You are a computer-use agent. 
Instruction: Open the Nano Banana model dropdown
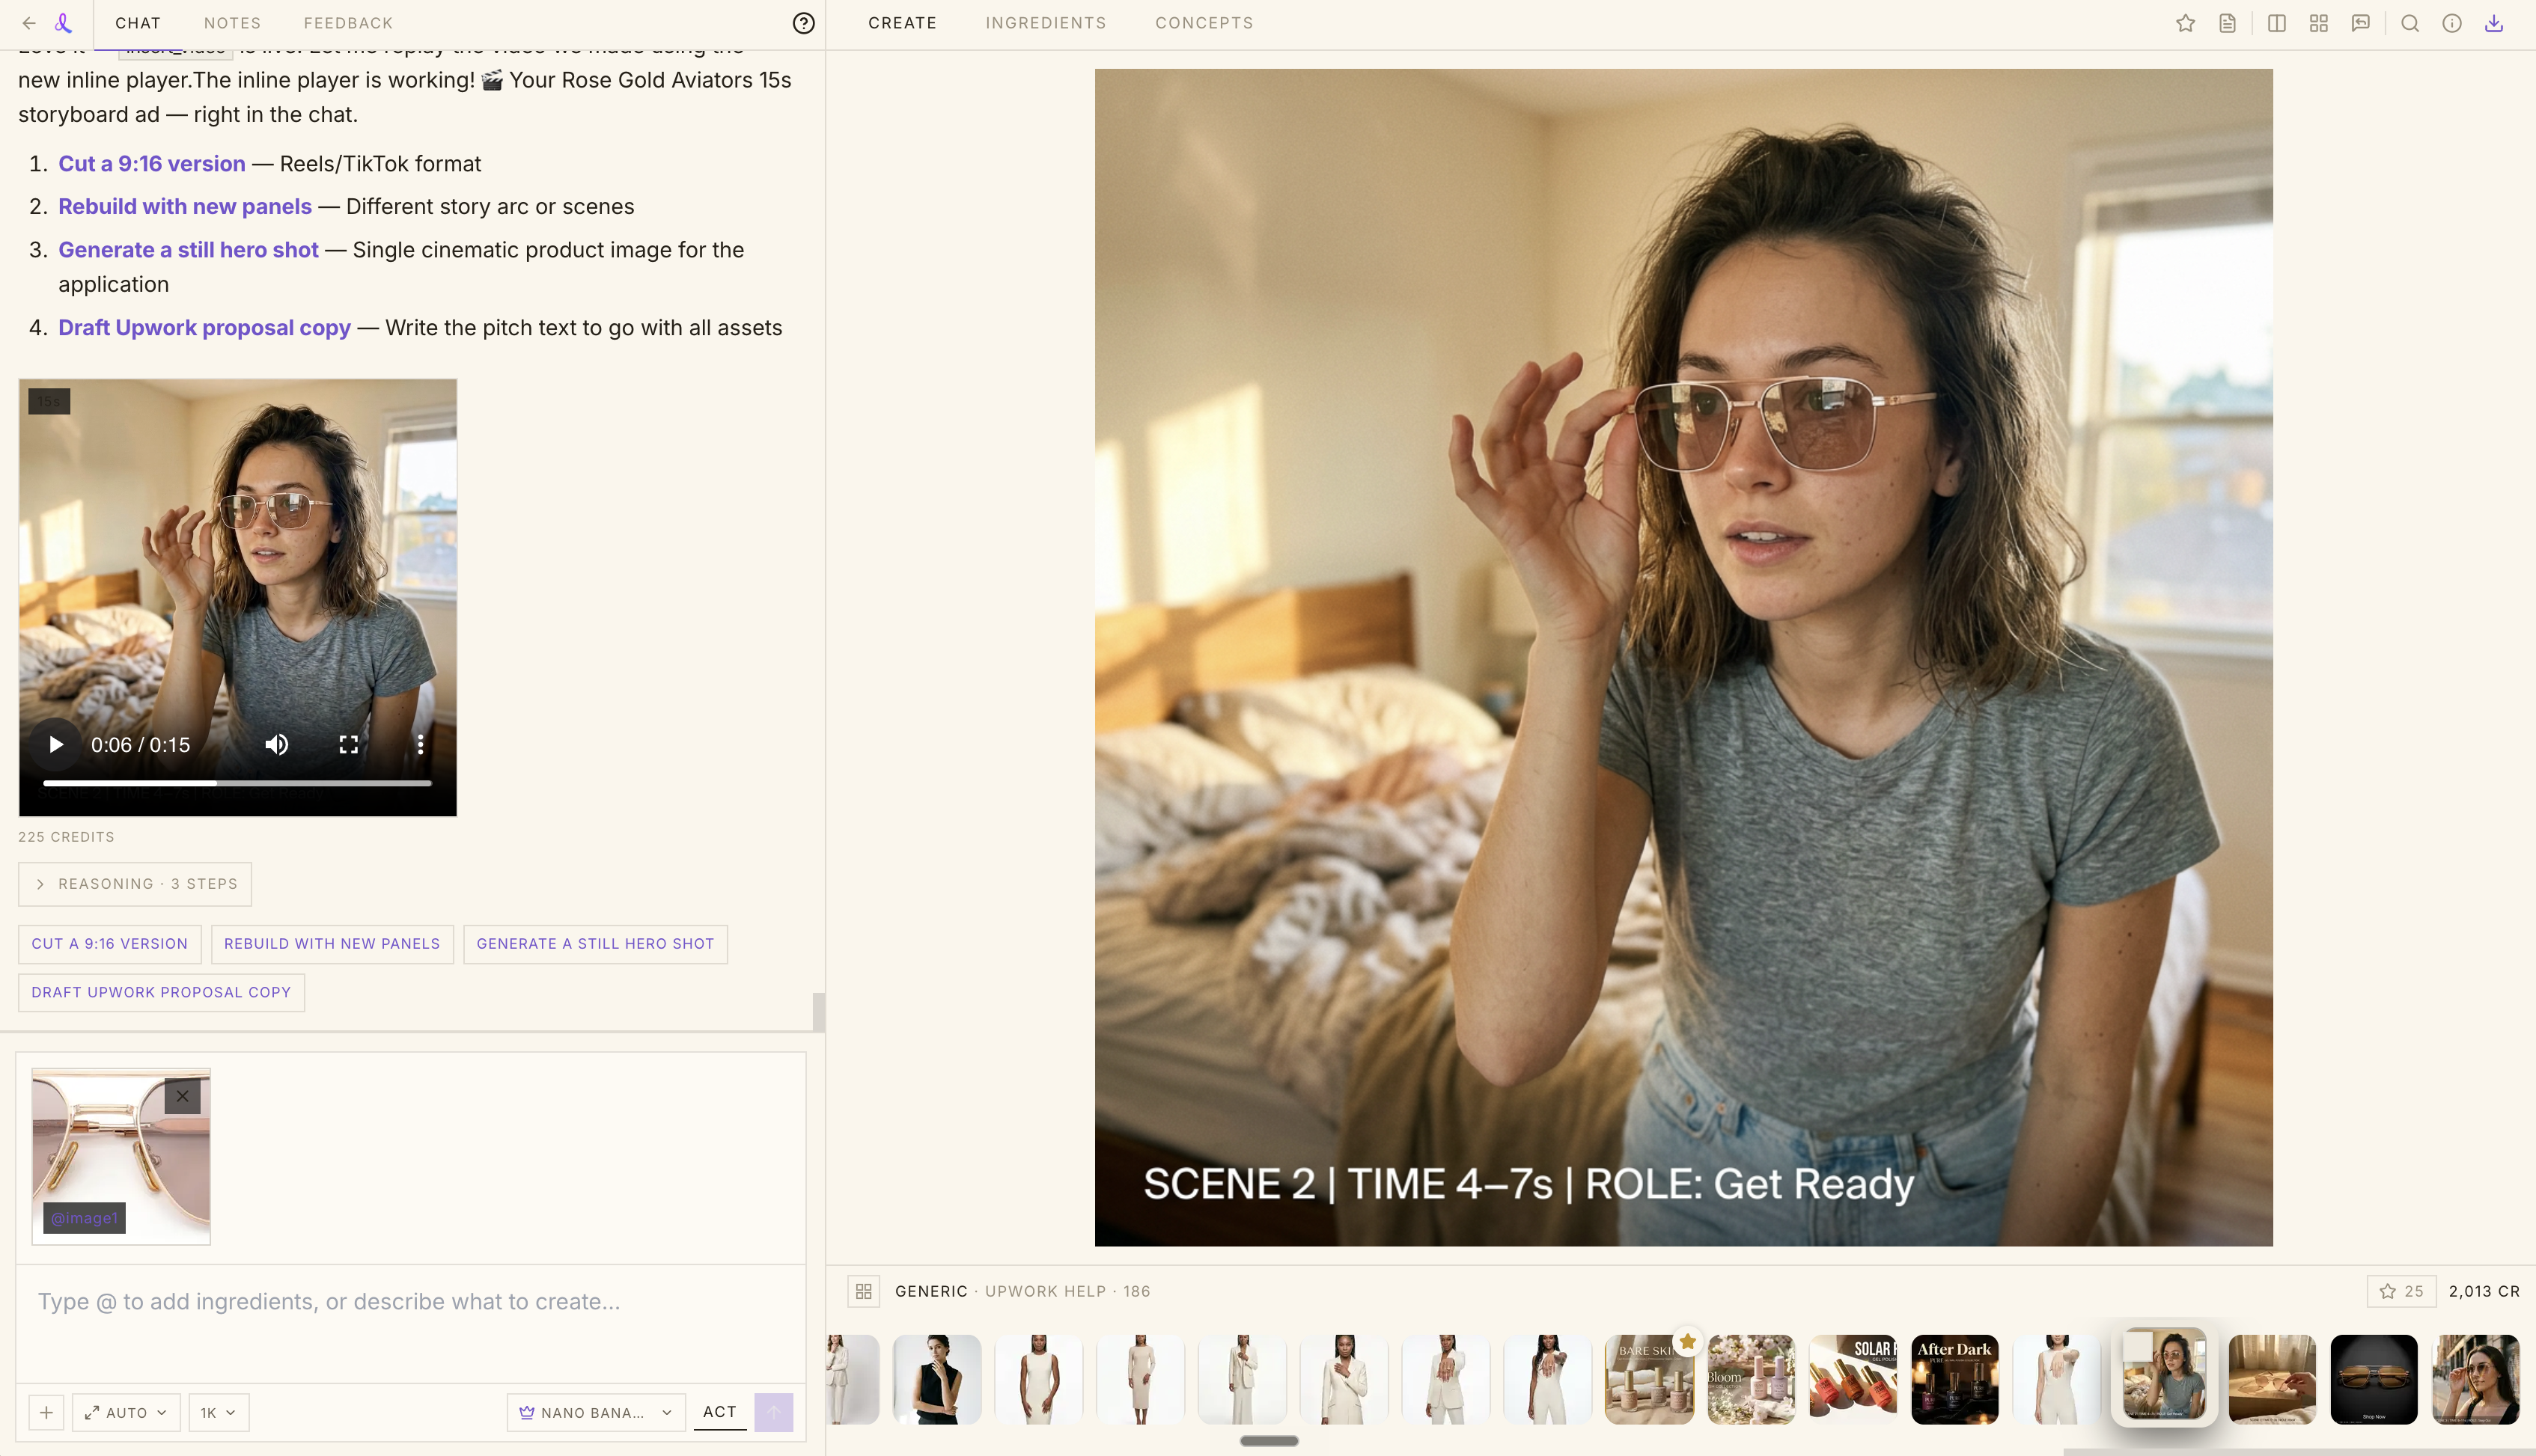tap(595, 1412)
